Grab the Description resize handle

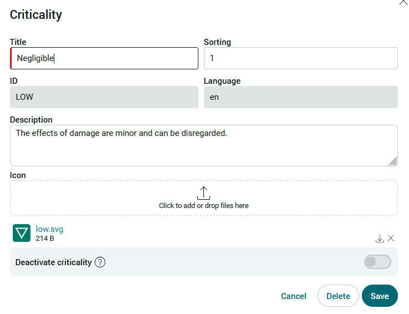click(393, 162)
